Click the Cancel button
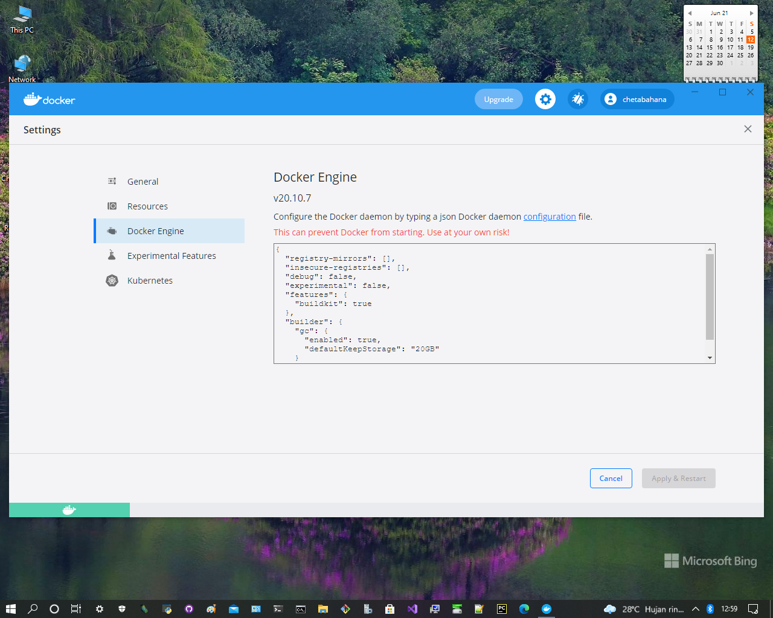773x618 pixels. point(611,478)
